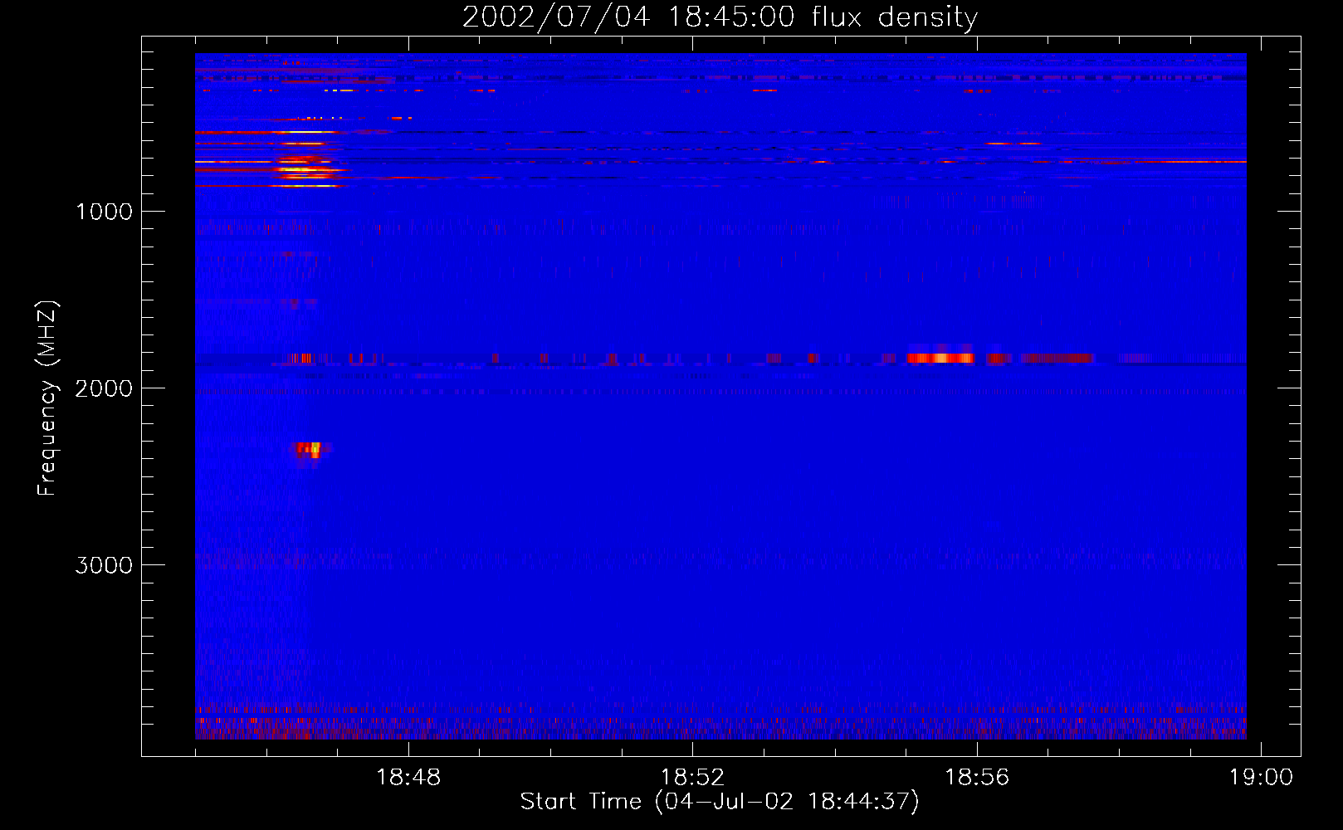Click the 18:48 time tick label
1343x830 pixels.
pos(408,778)
